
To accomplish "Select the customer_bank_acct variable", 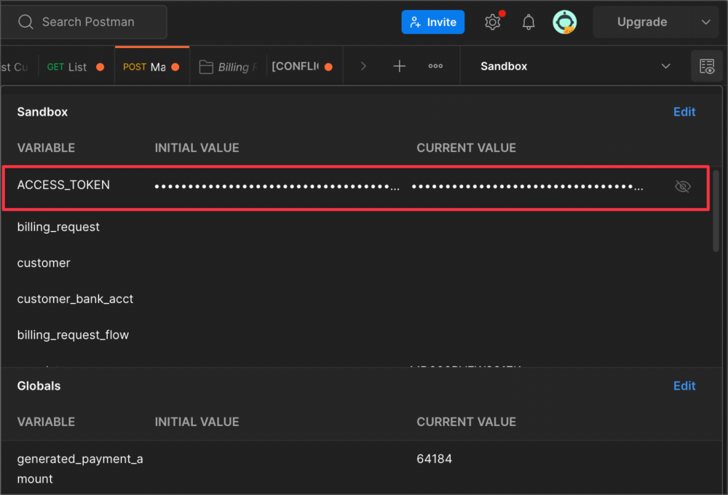I will 75,299.
